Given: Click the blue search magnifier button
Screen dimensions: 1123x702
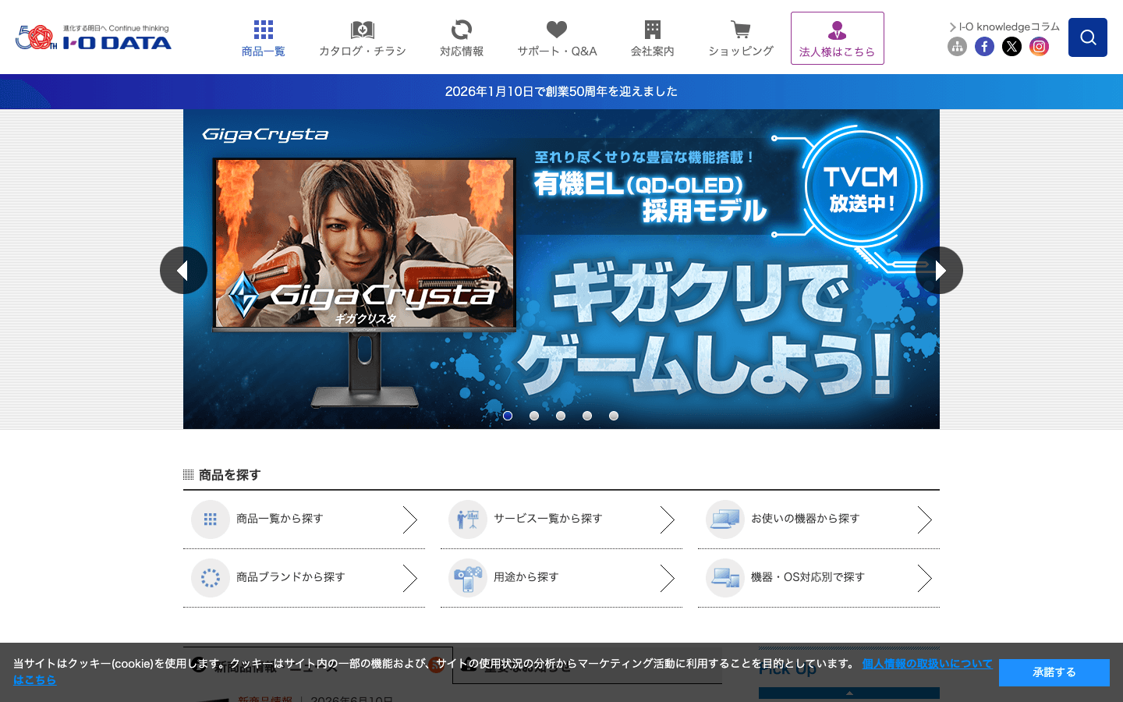Looking at the screenshot, I should 1088,37.
